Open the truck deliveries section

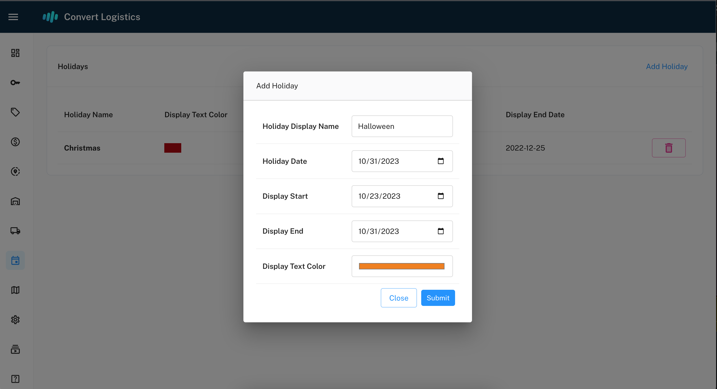tap(15, 231)
